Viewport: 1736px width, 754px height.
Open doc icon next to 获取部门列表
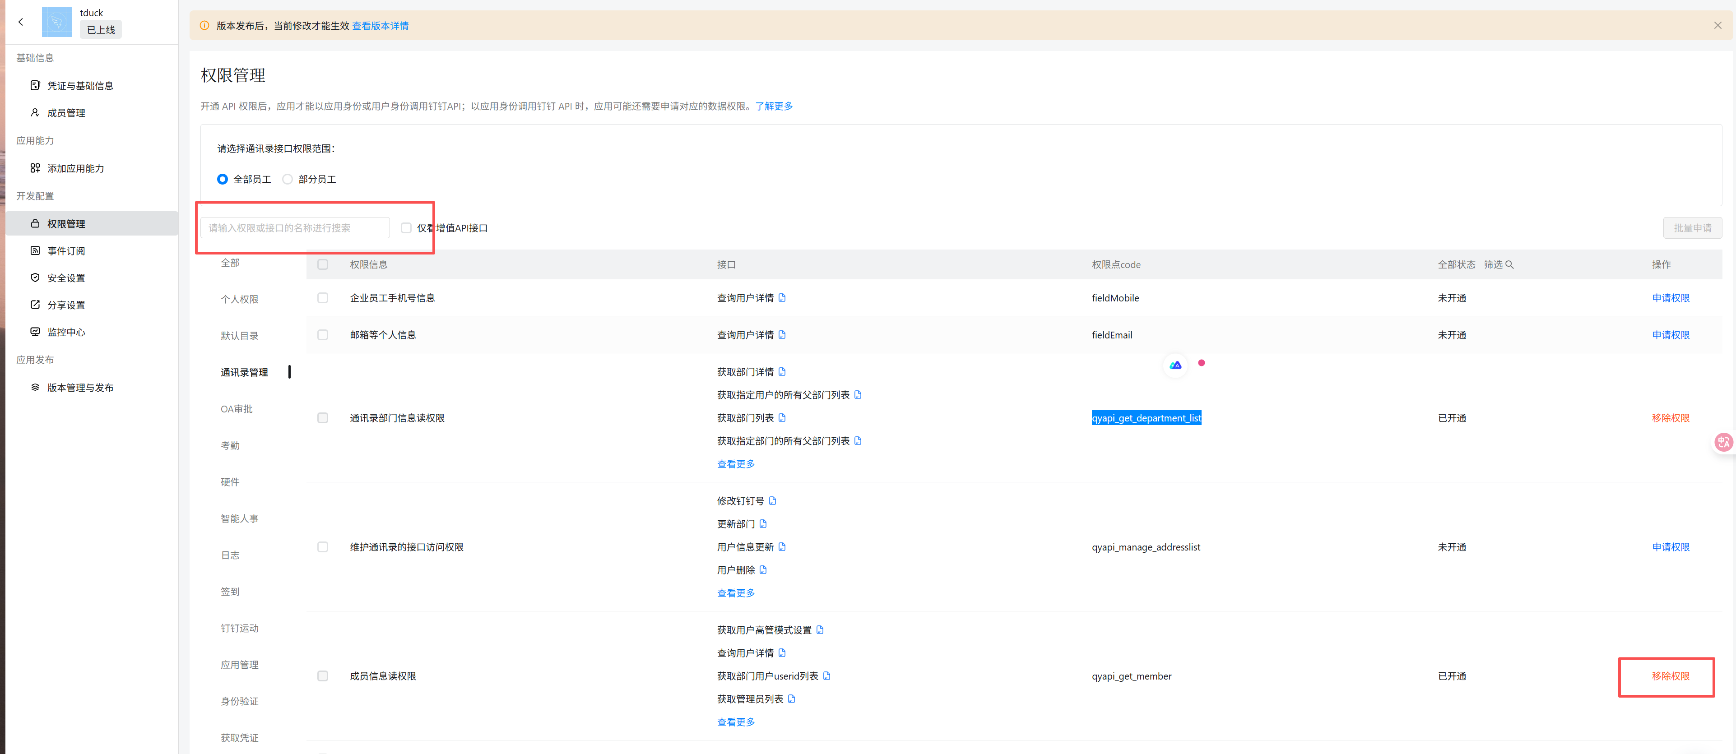(x=782, y=418)
